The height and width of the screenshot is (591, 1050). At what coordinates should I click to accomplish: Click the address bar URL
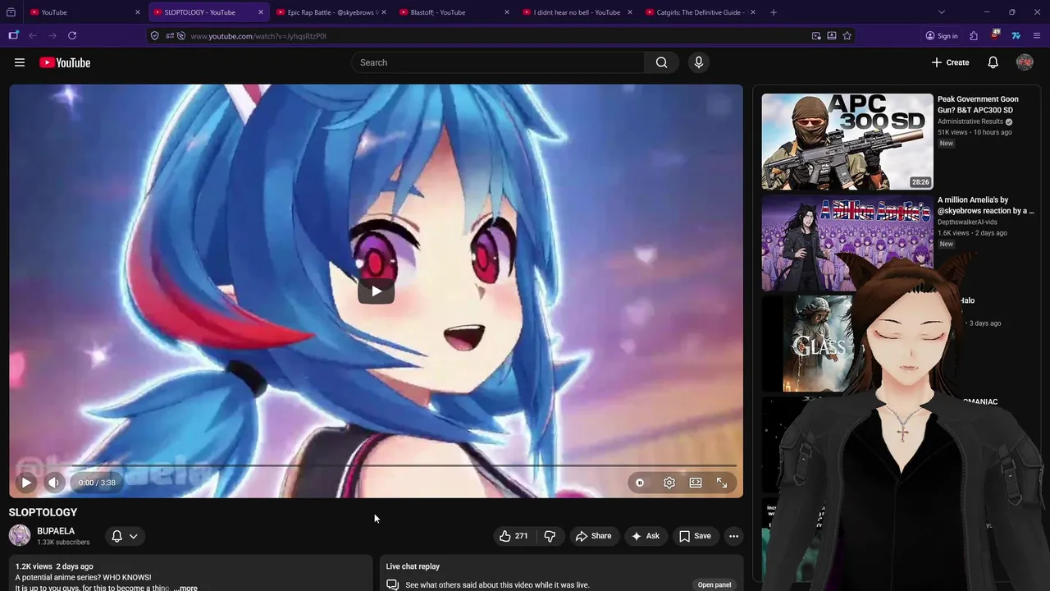258,36
